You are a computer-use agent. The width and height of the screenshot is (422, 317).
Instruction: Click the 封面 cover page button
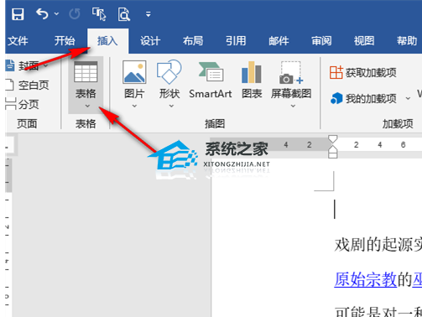click(27, 66)
